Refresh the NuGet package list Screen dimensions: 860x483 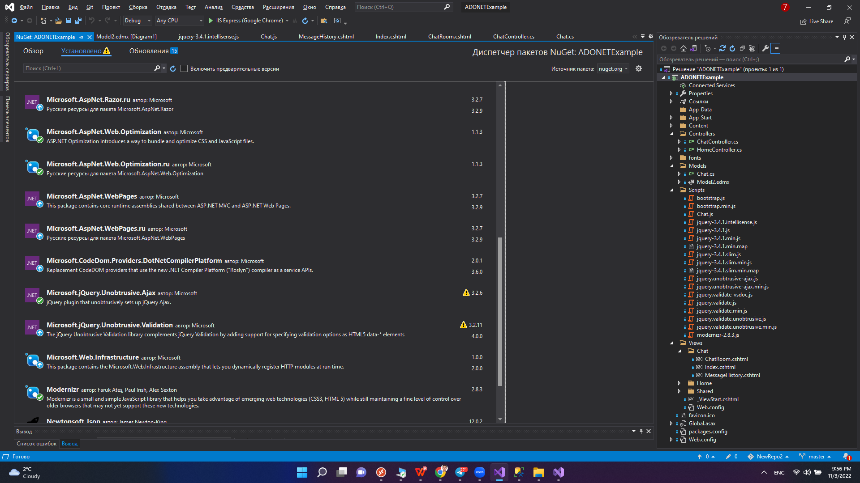(x=173, y=68)
